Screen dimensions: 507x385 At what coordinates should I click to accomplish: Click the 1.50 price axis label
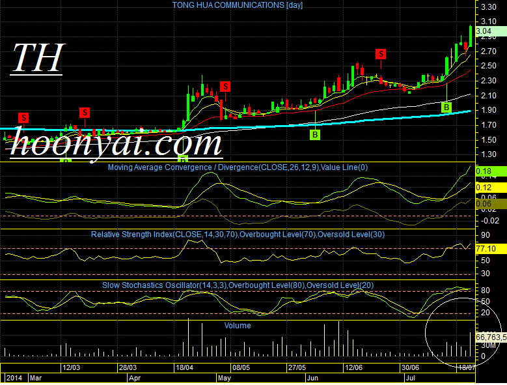point(488,140)
